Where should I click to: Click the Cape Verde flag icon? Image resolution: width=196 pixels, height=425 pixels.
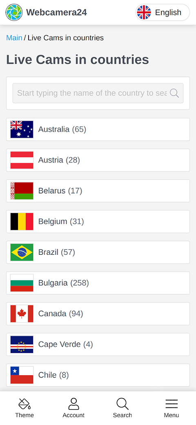point(22,344)
